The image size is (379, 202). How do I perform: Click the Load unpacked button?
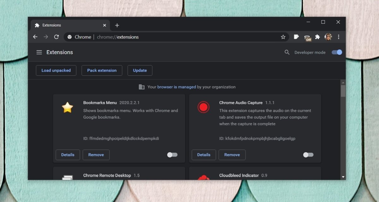[56, 70]
